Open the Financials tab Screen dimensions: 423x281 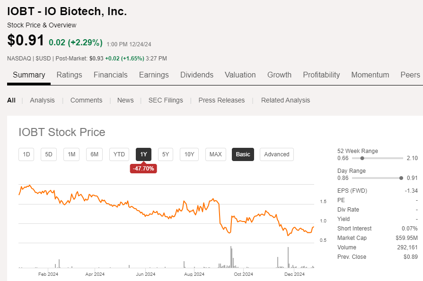pos(110,75)
